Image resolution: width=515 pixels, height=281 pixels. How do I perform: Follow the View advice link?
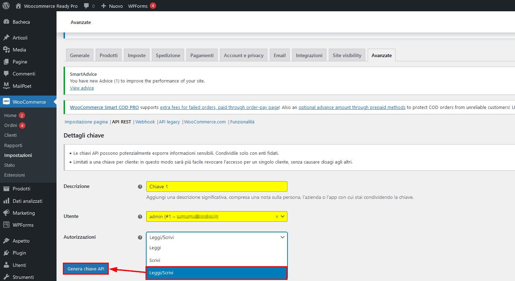point(82,88)
